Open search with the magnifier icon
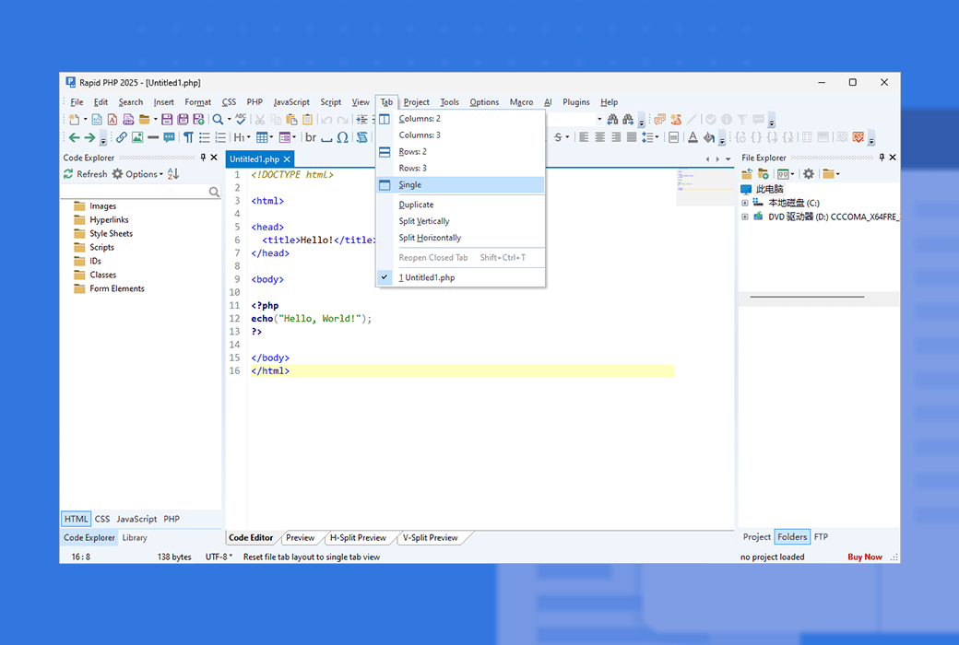The height and width of the screenshot is (645, 959). pyautogui.click(x=218, y=119)
